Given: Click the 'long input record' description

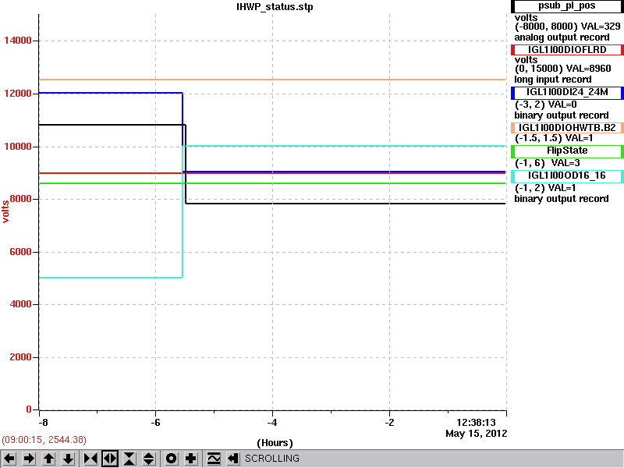Looking at the screenshot, I should tap(553, 80).
